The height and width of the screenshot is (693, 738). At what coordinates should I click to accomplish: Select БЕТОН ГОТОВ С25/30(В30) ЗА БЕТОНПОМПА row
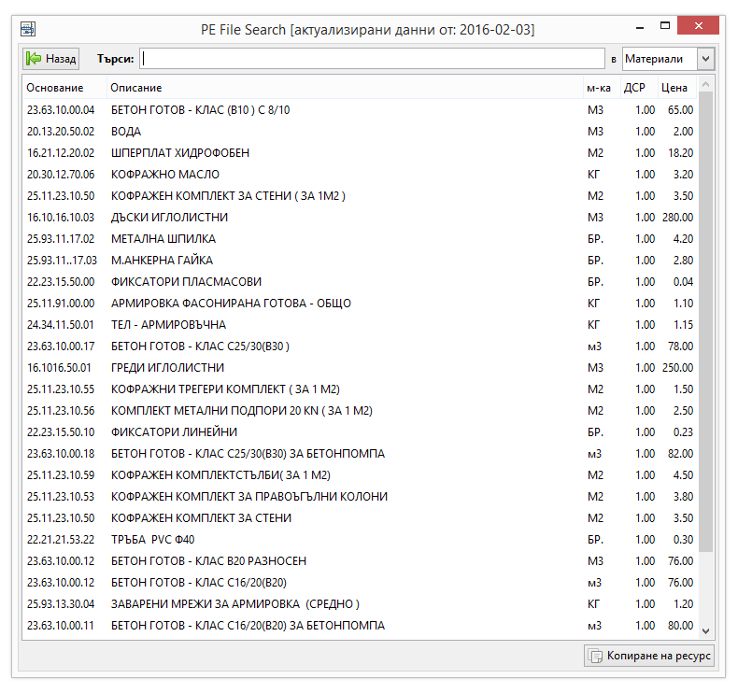pyautogui.click(x=360, y=454)
